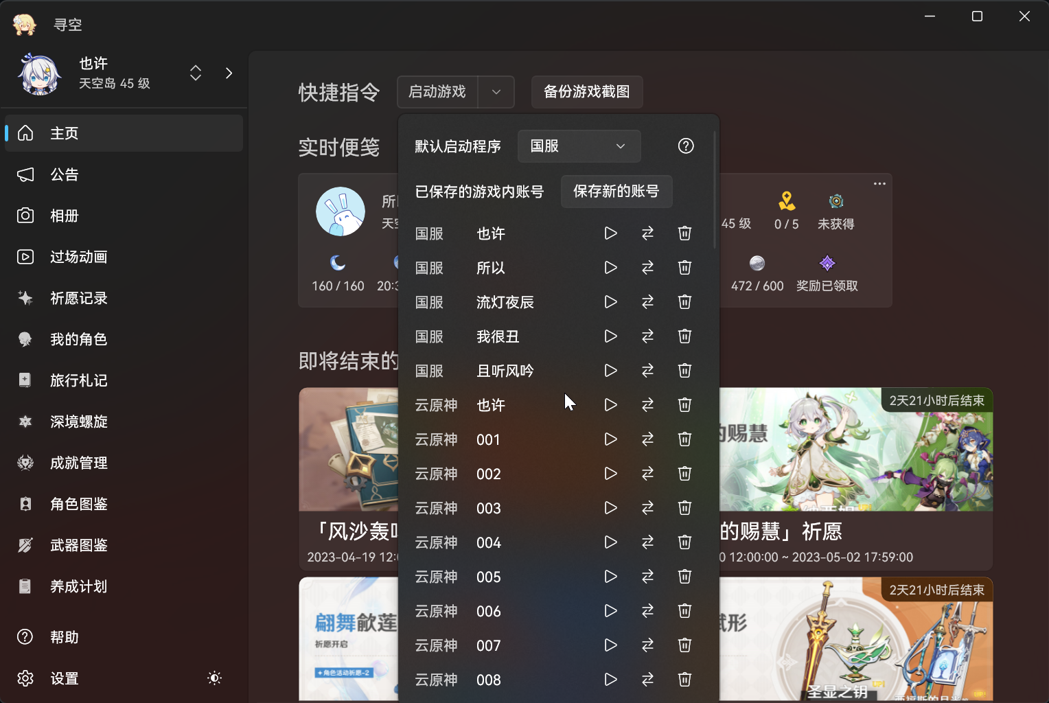The width and height of the screenshot is (1049, 703).
Task: Launch the 国服 也许 account with play icon
Action: click(610, 233)
